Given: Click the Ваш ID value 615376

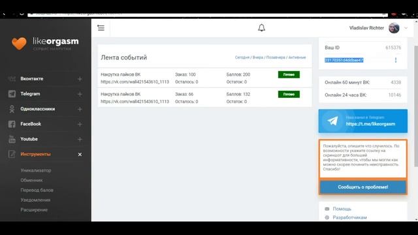Looking at the screenshot, I should [x=393, y=48].
